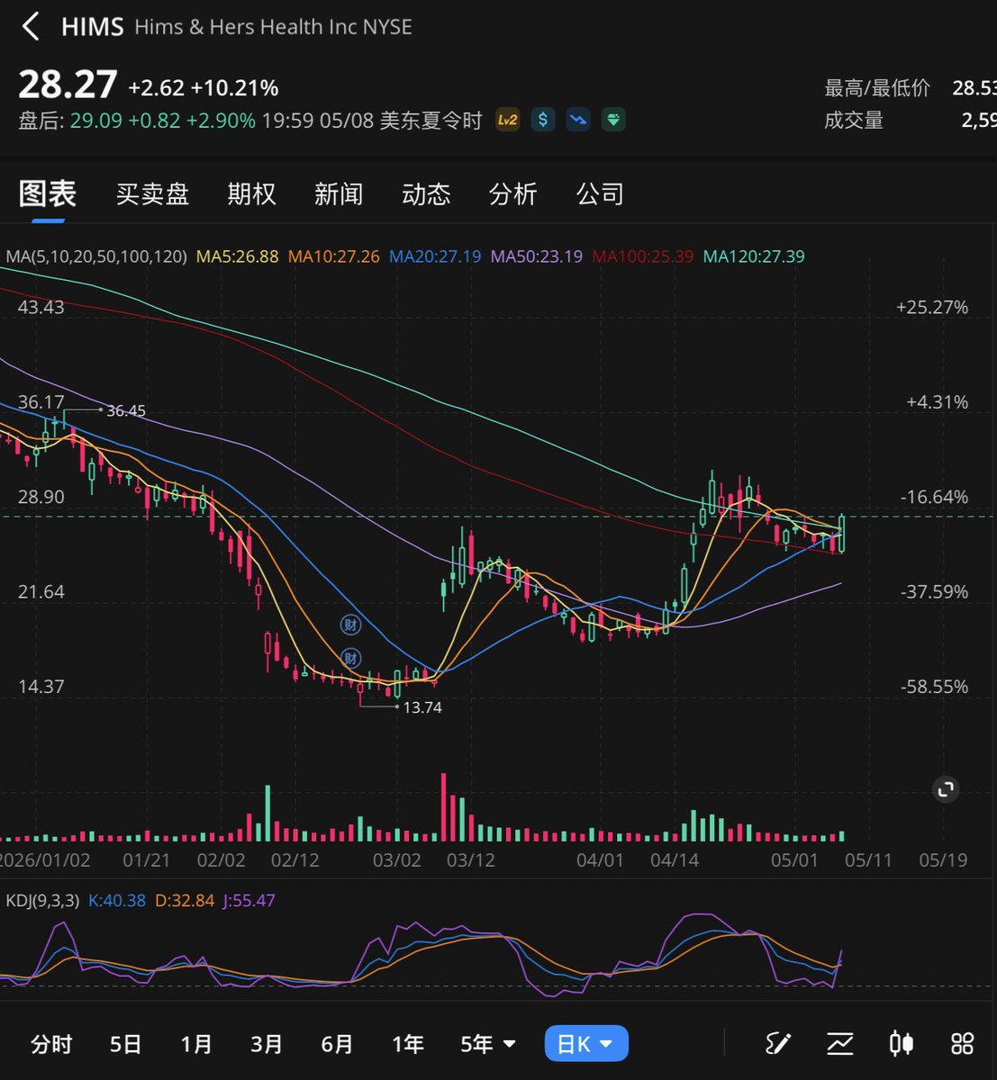The width and height of the screenshot is (997, 1080).
Task: Tap the K:40.38 indicator value
Action: (x=117, y=900)
